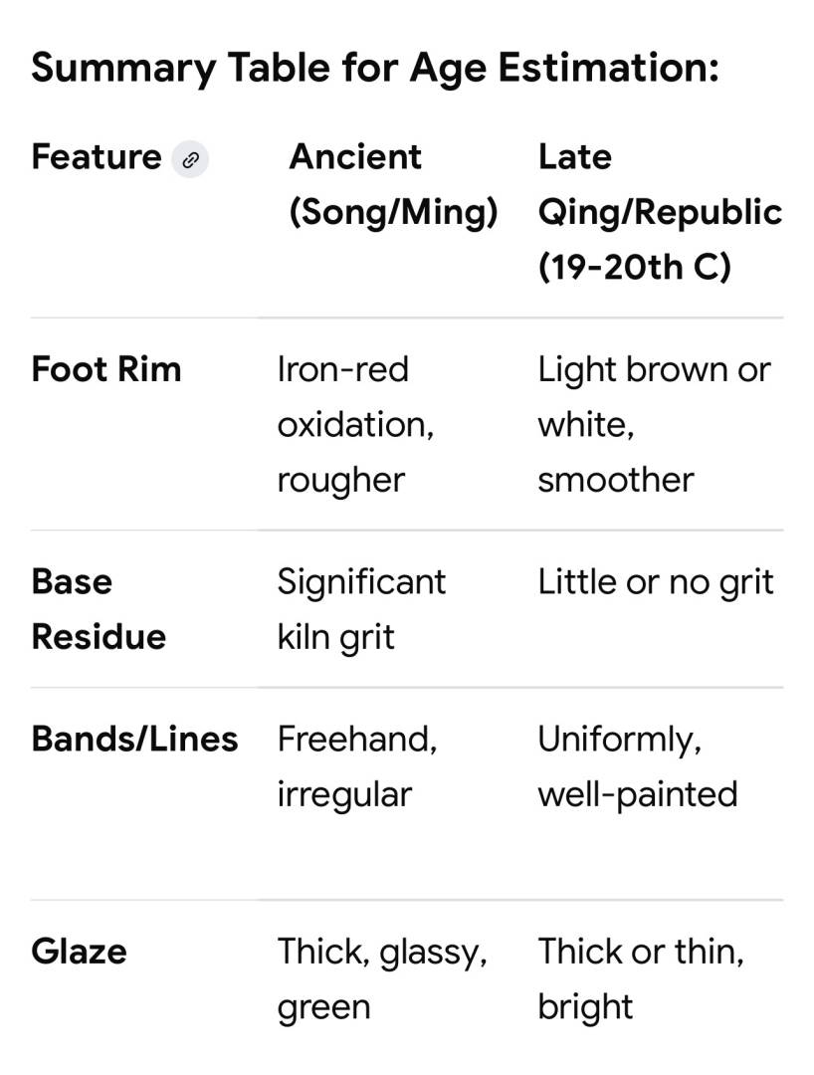Click the Little or no grit cell
Viewport: 814px width, 1075px height.
(655, 582)
